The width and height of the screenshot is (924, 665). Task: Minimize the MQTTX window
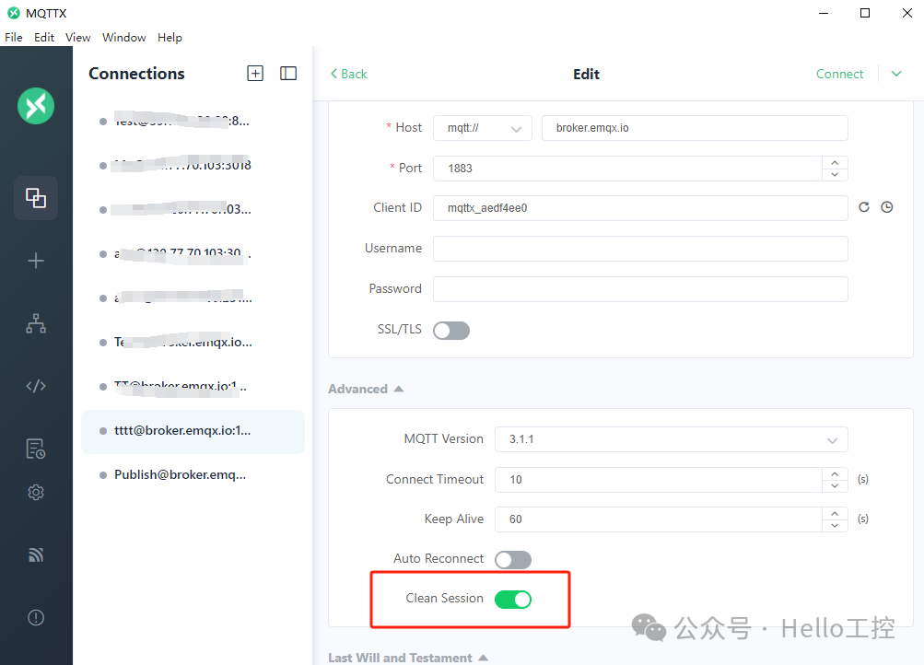point(824,13)
